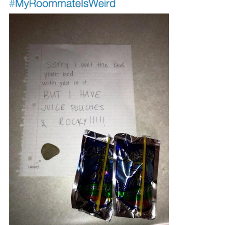Click the "with you in it" line

click(64, 83)
